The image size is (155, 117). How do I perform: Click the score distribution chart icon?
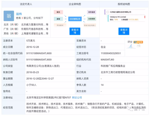[x=131, y=46]
